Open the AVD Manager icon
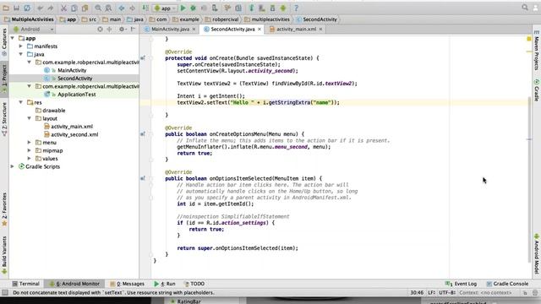Screen dimensions: 541x304 pyautogui.click(x=262, y=8)
